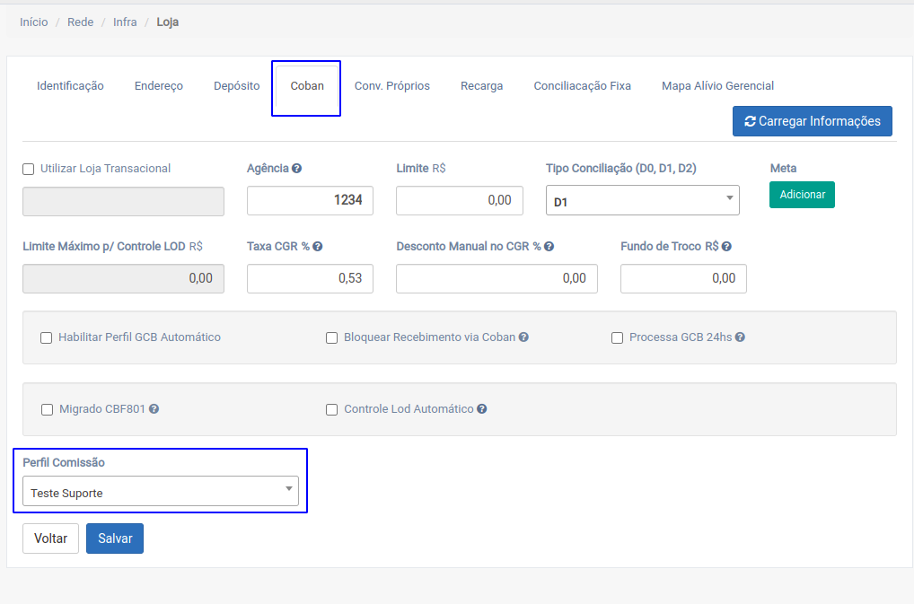Go to Rede in the breadcrumb

pyautogui.click(x=80, y=22)
